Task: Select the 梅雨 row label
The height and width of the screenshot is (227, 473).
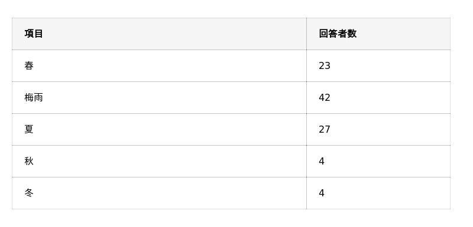Action: pyautogui.click(x=34, y=97)
